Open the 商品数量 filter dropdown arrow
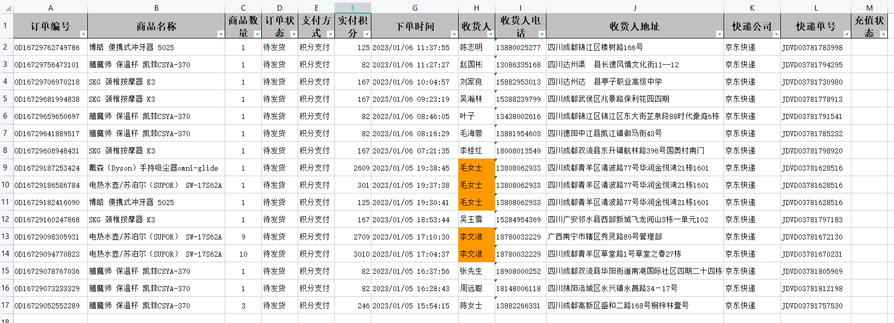The height and width of the screenshot is (323, 894). (x=257, y=34)
